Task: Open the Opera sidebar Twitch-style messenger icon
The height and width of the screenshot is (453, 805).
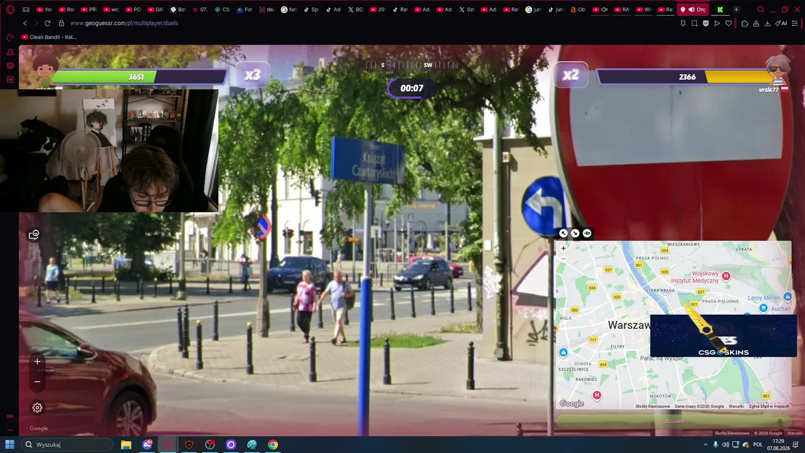Action: (x=10, y=66)
